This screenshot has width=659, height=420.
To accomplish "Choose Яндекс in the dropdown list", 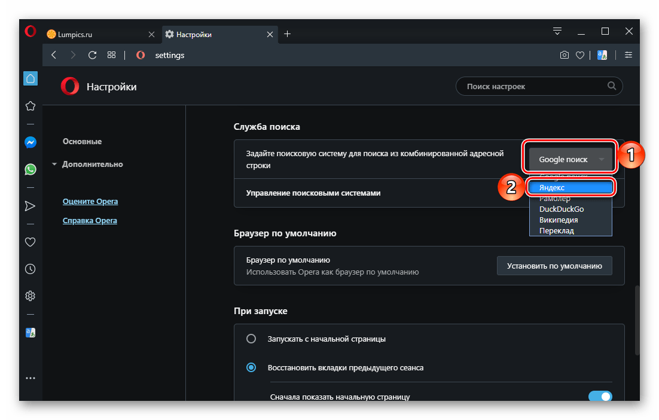I will click(x=570, y=187).
